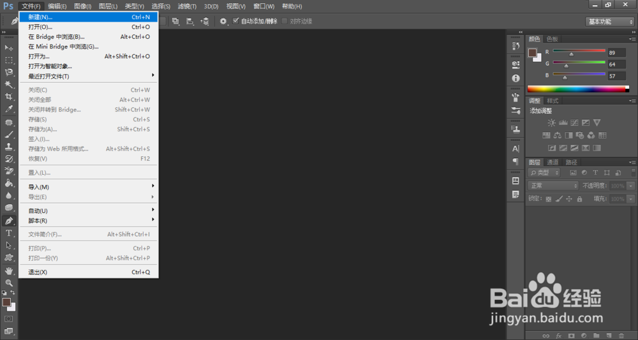Select the Hand tool
This screenshot has height=340, width=638.
tap(8, 271)
